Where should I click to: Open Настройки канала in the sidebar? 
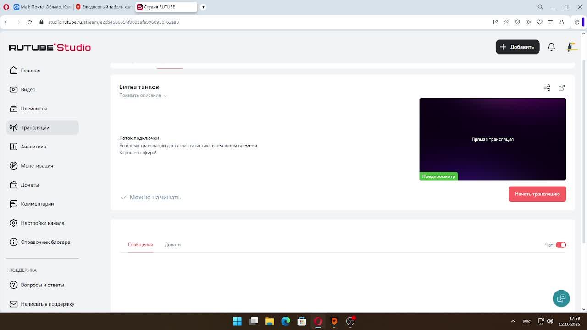pos(42,223)
